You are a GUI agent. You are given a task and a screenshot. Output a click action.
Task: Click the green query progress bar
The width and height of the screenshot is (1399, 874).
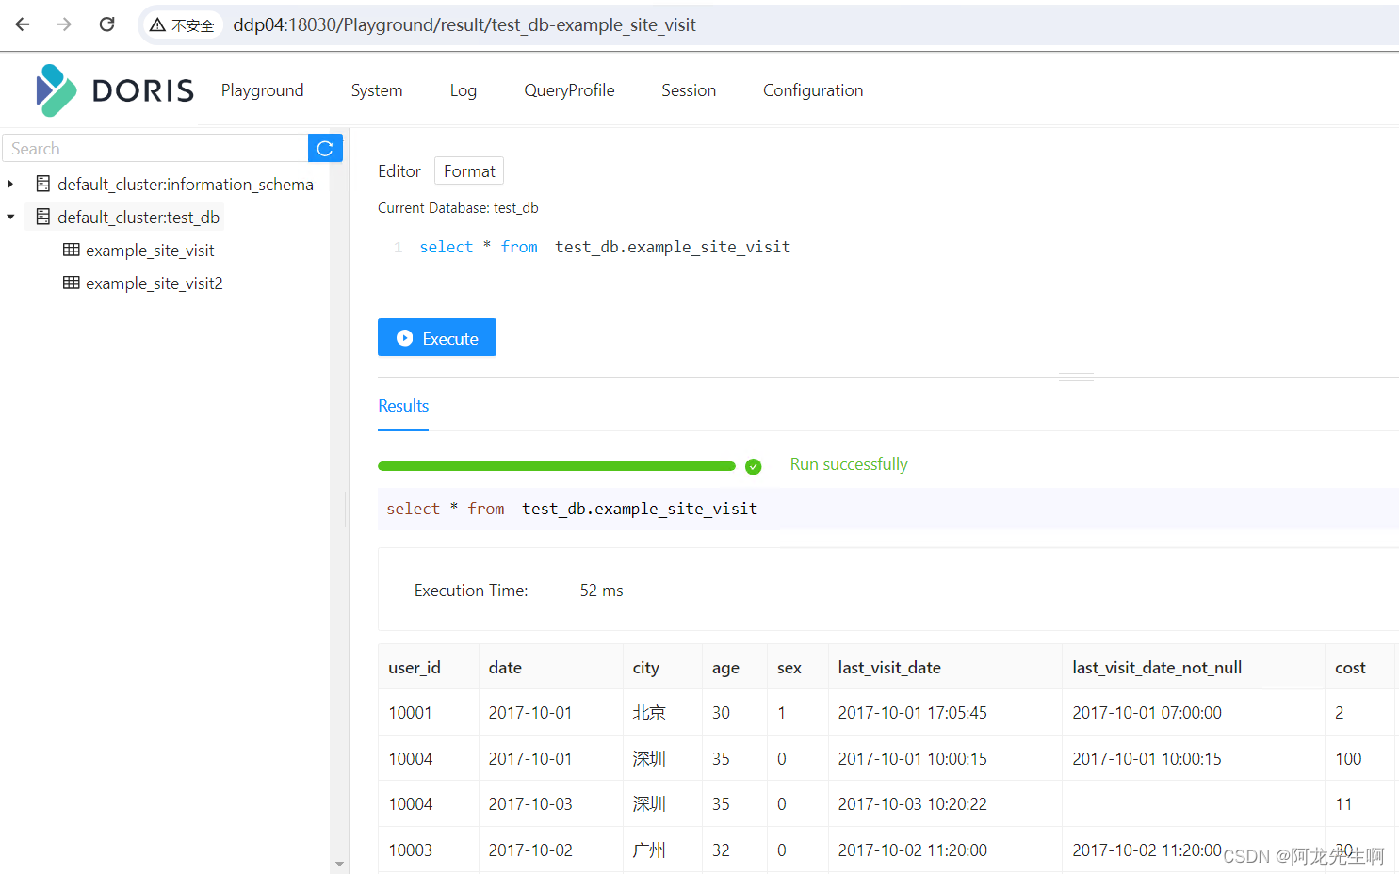(x=556, y=466)
